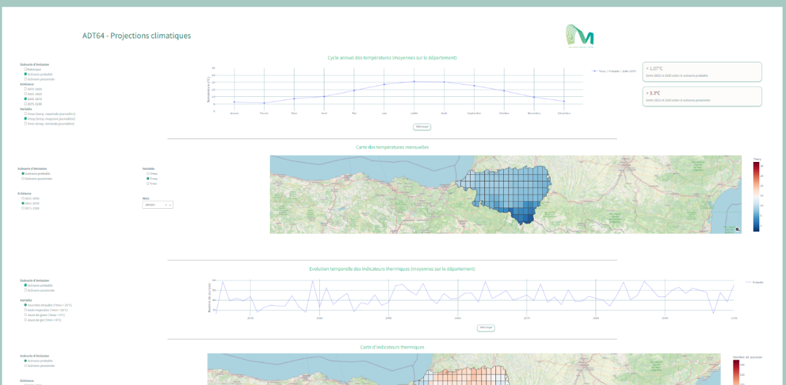This screenshot has width=786, height=385.
Task: Choose the Tmin variable radio for the monthly map
Action: (148, 183)
